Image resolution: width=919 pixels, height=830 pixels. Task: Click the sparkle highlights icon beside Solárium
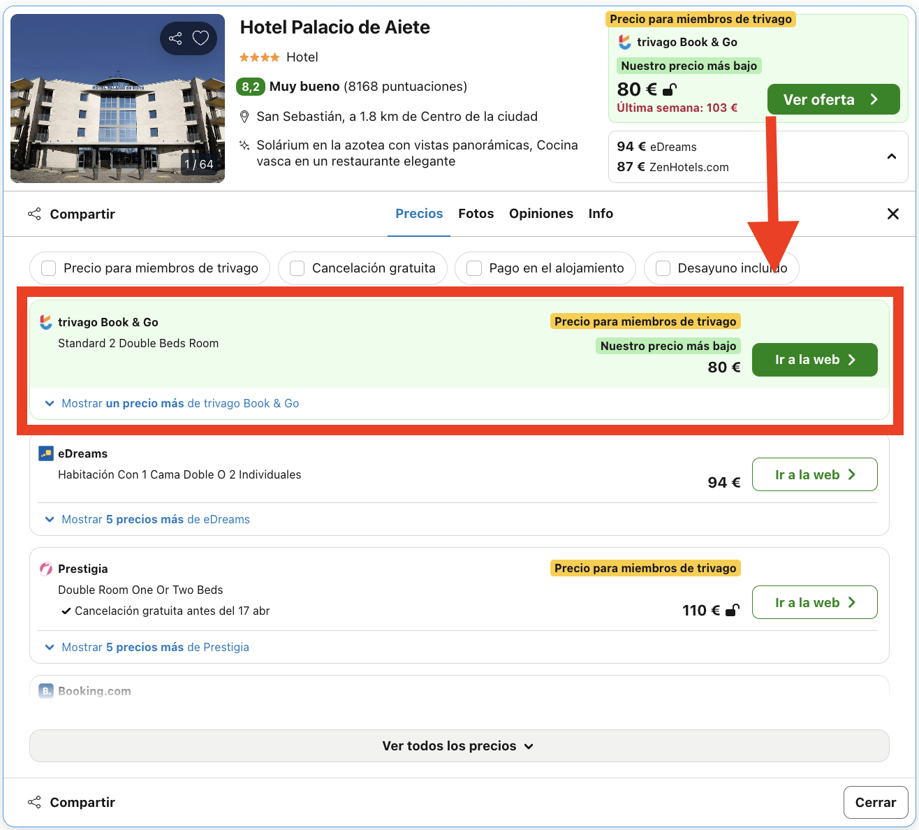244,145
